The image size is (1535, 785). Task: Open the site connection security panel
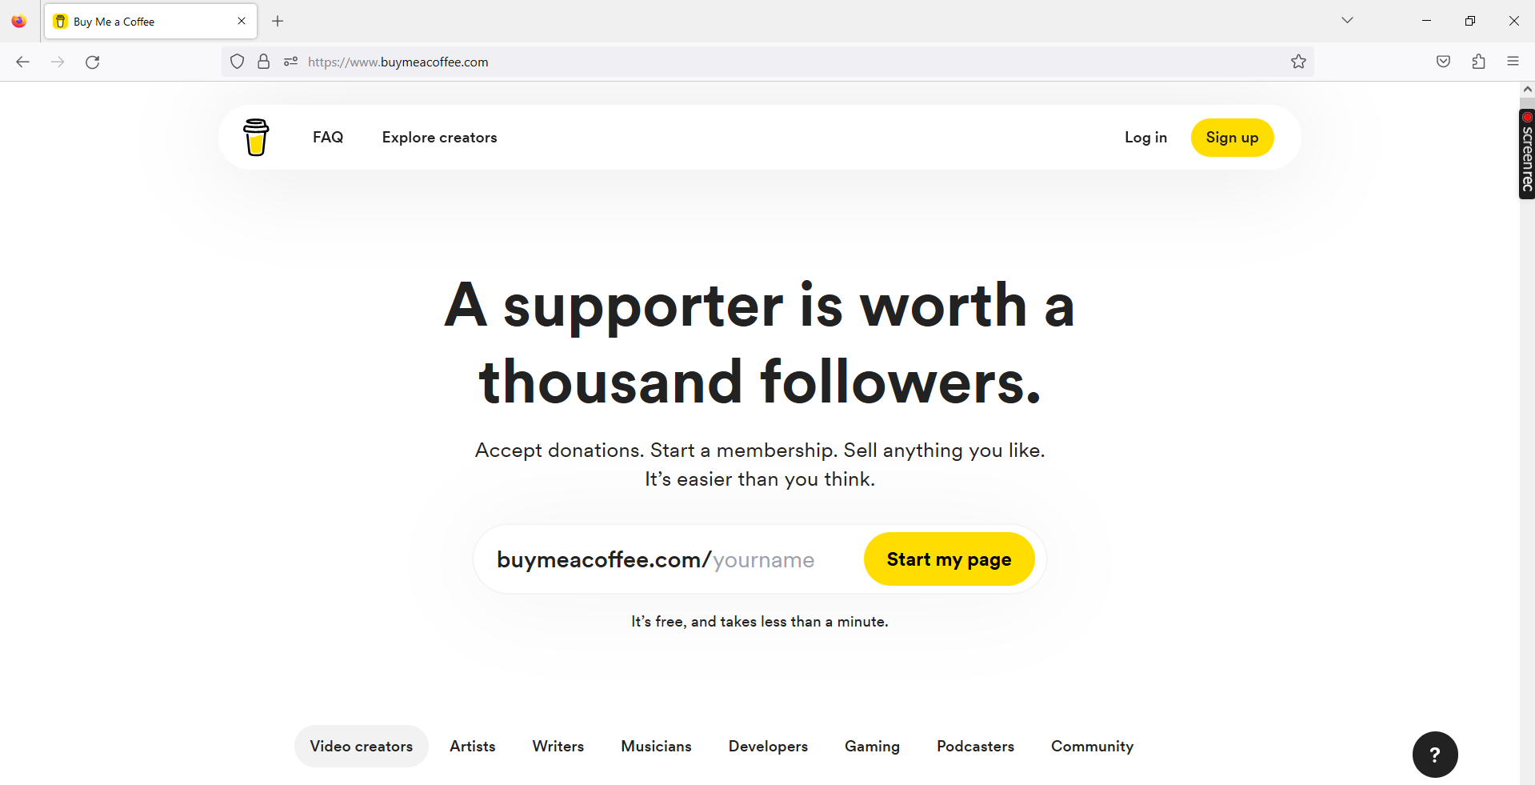click(x=263, y=61)
